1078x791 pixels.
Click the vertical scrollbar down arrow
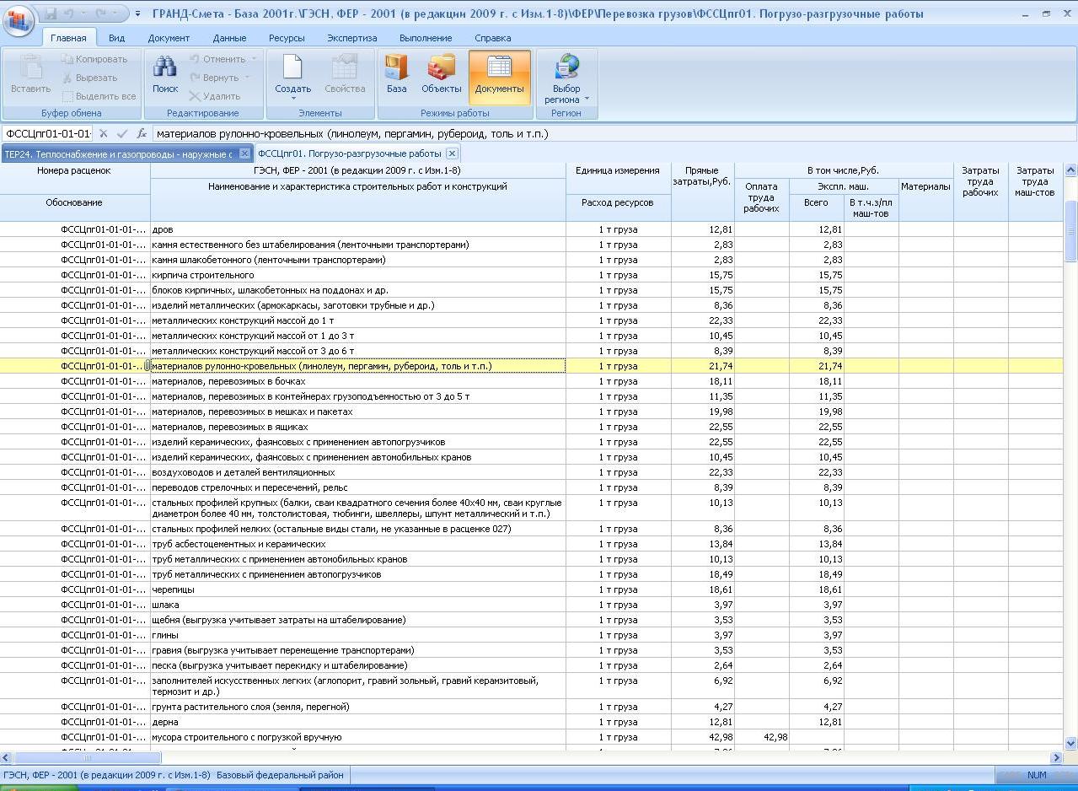tap(1071, 744)
